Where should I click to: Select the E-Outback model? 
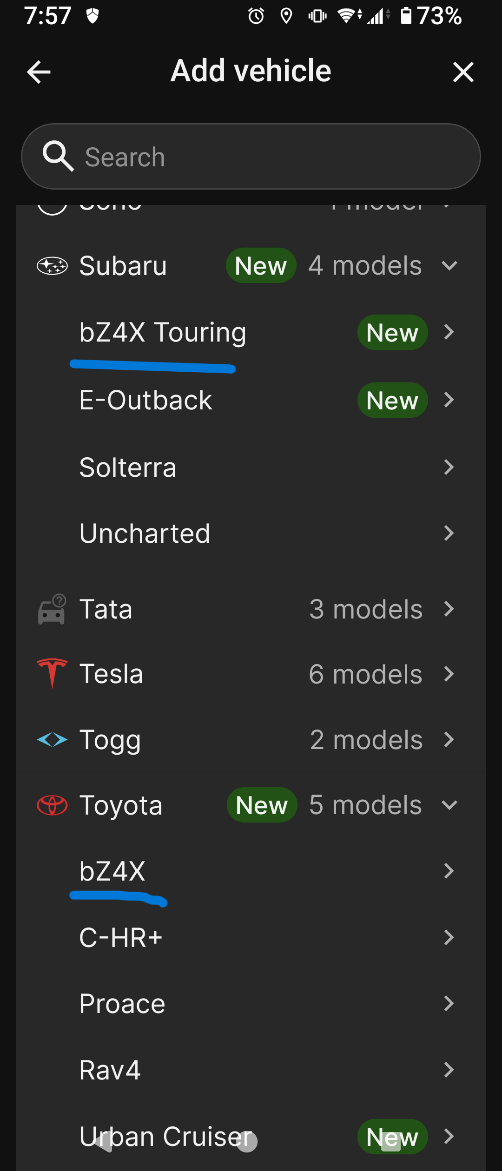pos(251,400)
